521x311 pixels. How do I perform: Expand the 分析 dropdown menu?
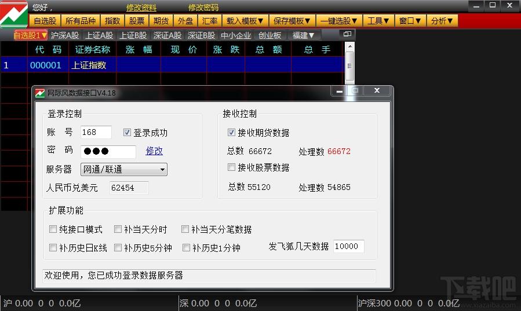(442, 21)
